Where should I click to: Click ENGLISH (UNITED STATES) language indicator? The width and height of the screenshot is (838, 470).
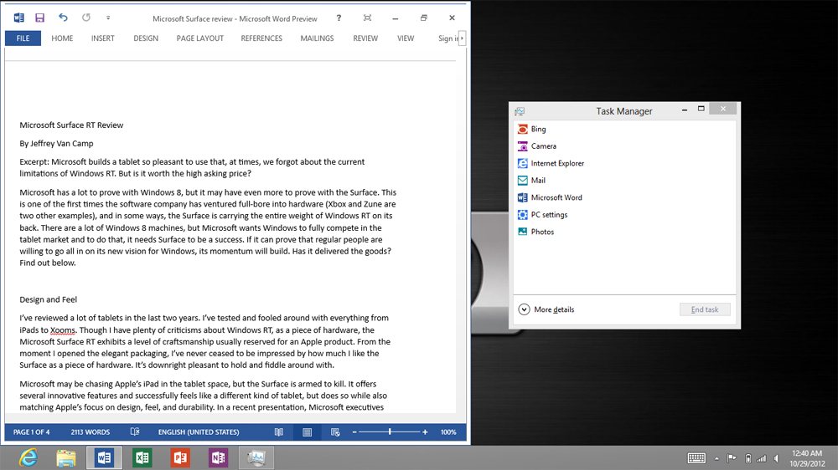(x=199, y=432)
